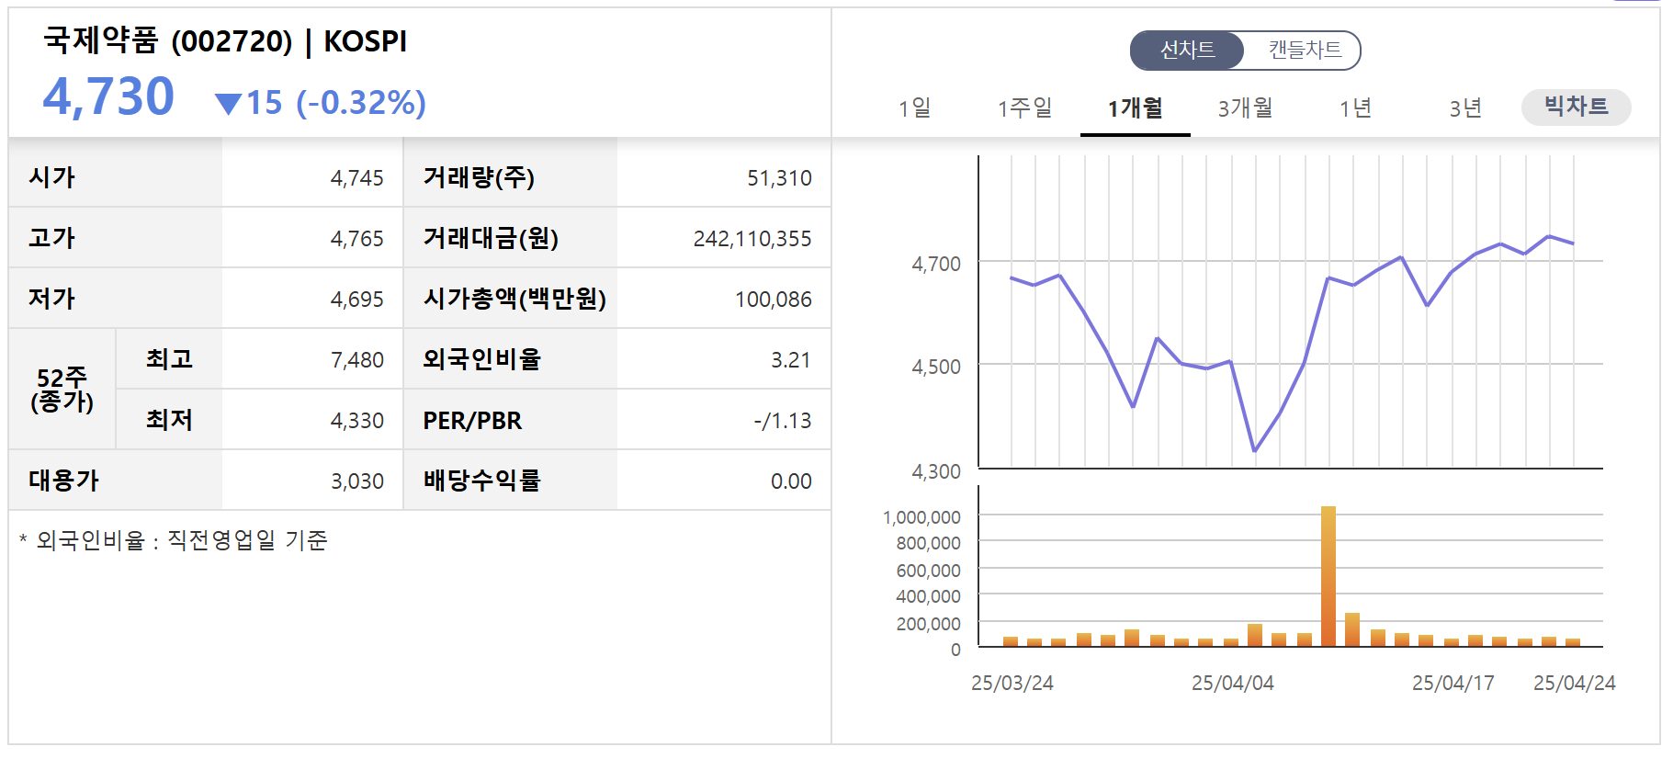Click the 외국인비율 label cell
1673x758 pixels.
[x=510, y=358]
